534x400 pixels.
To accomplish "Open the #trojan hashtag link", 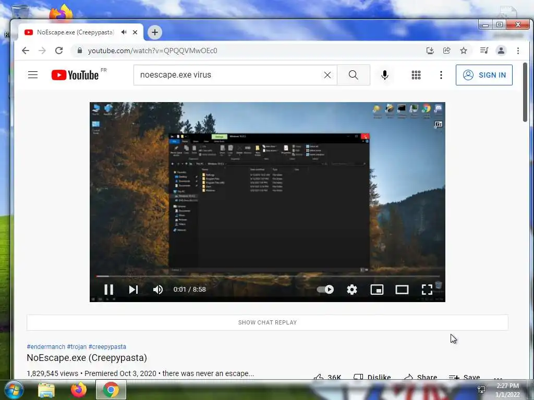I will click(77, 346).
